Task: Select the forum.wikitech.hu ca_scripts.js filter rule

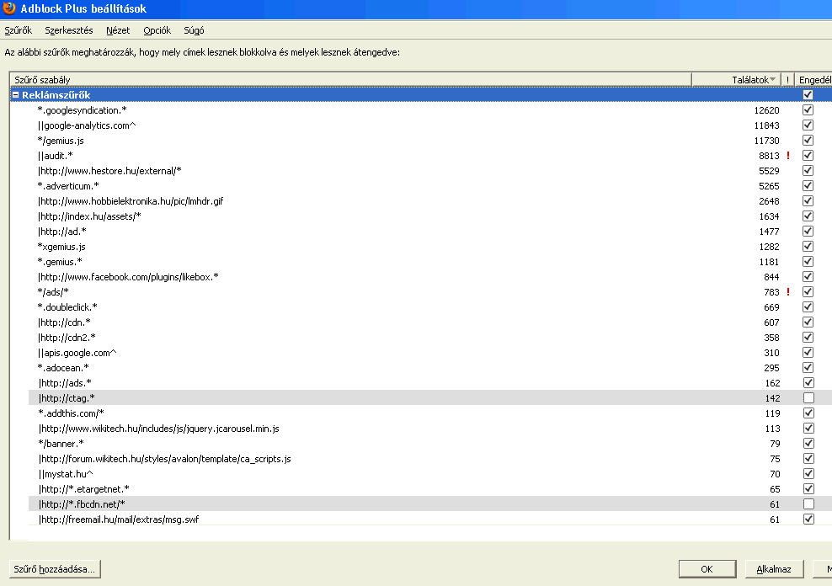Action: 164,459
